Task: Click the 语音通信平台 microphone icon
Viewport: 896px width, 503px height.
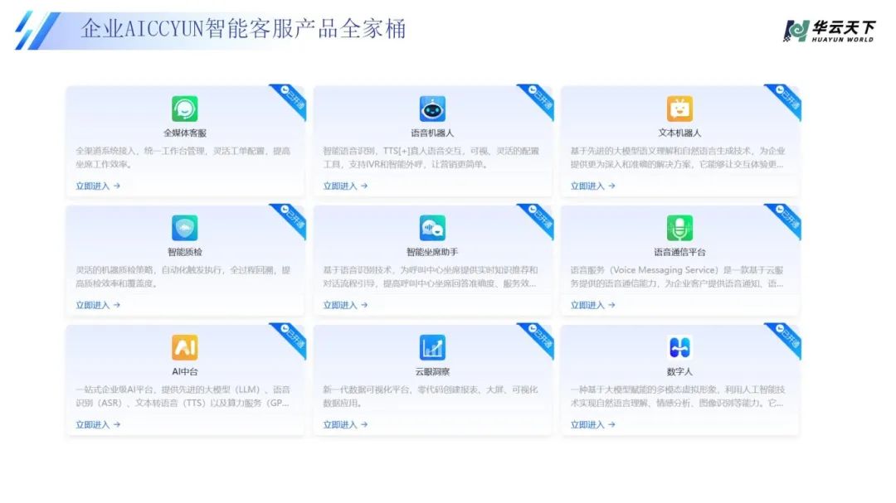Action: 679,228
